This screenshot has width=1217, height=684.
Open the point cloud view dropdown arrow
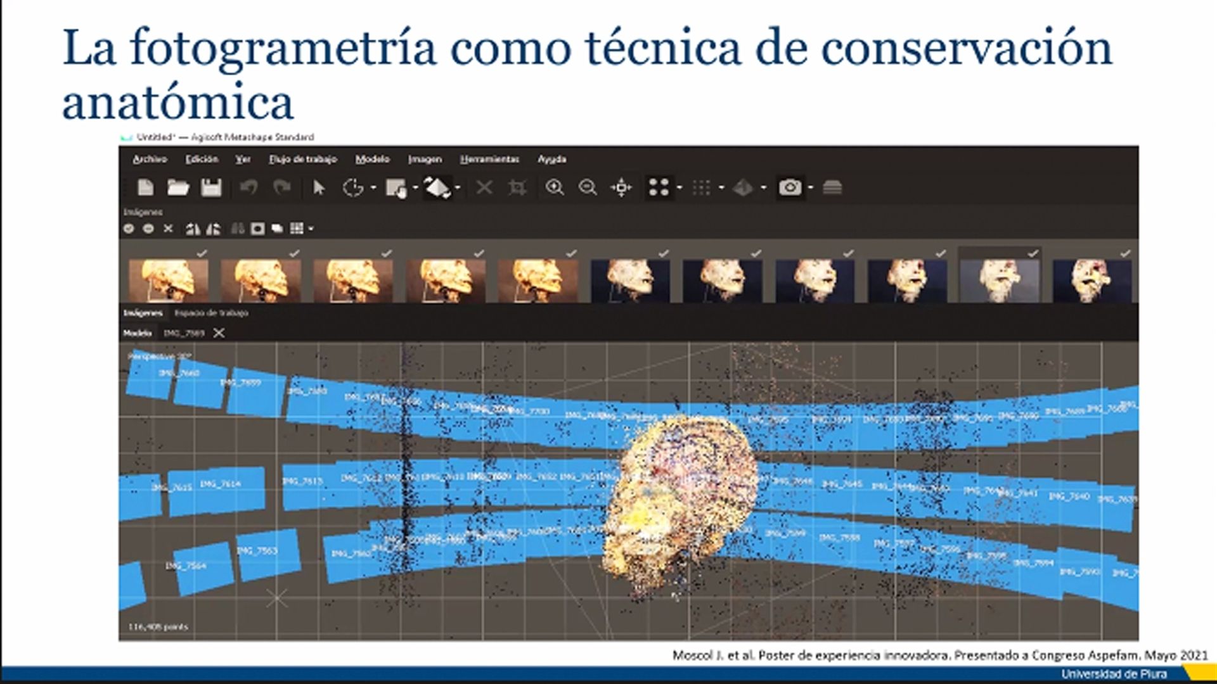tap(679, 188)
